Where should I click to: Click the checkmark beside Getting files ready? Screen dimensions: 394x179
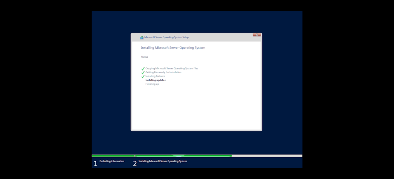pyautogui.click(x=143, y=72)
